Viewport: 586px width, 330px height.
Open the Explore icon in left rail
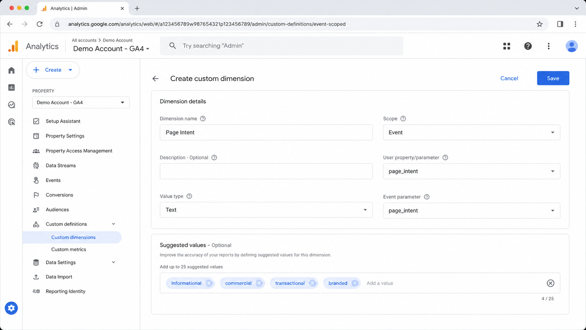click(11, 105)
